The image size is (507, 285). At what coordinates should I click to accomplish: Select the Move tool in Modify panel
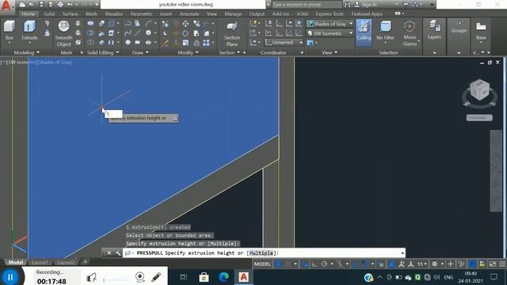click(x=185, y=24)
